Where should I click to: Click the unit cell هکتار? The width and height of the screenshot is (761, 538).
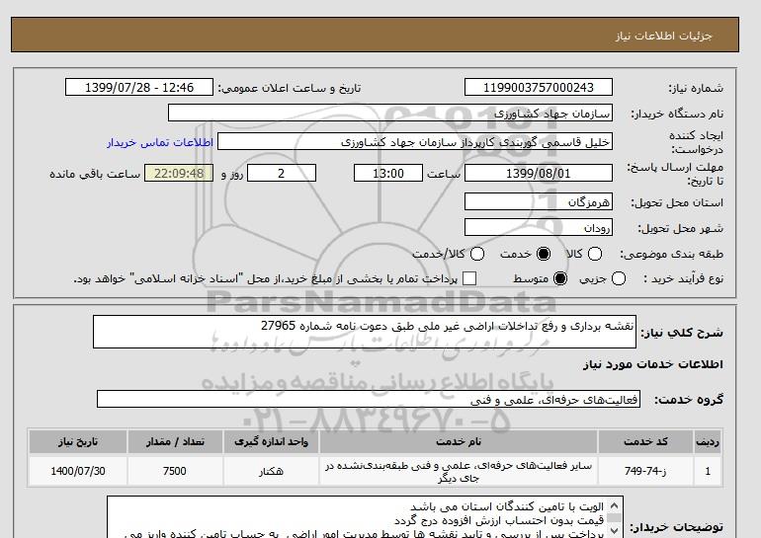tap(271, 471)
